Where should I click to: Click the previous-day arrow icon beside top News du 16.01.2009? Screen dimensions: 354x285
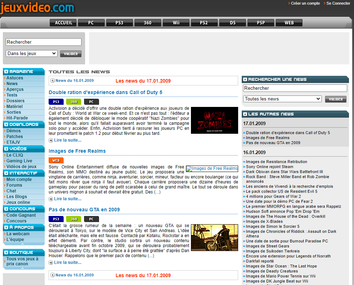coord(53,80)
